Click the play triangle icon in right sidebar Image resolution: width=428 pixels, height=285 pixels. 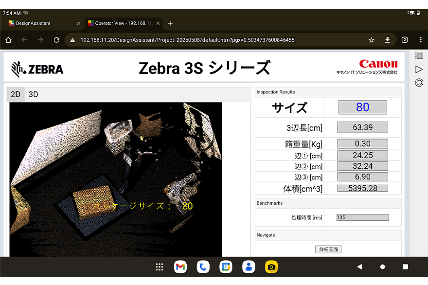click(419, 70)
